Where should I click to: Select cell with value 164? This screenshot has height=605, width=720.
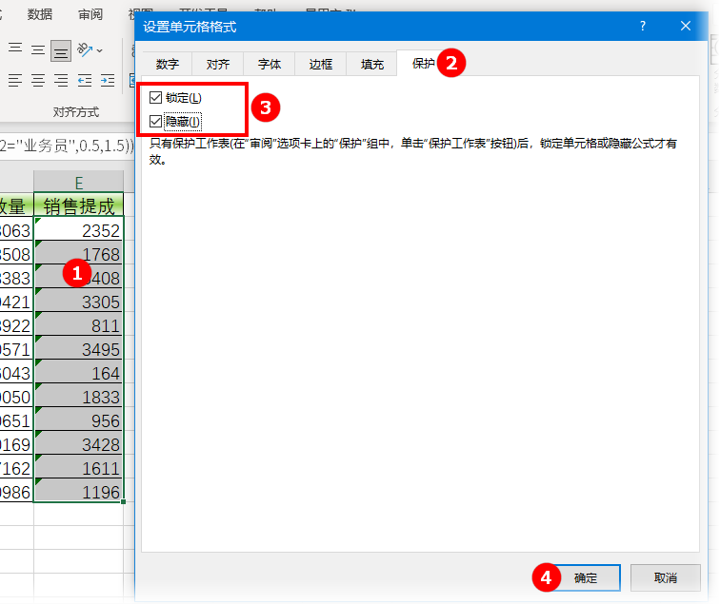pos(78,372)
